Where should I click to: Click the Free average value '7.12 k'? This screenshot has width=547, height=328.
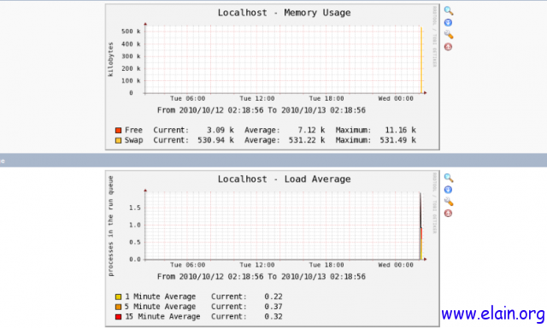tap(311, 130)
